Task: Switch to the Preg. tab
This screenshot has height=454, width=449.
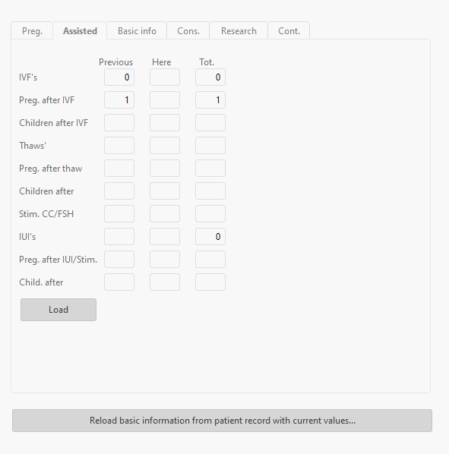Action: [x=32, y=30]
